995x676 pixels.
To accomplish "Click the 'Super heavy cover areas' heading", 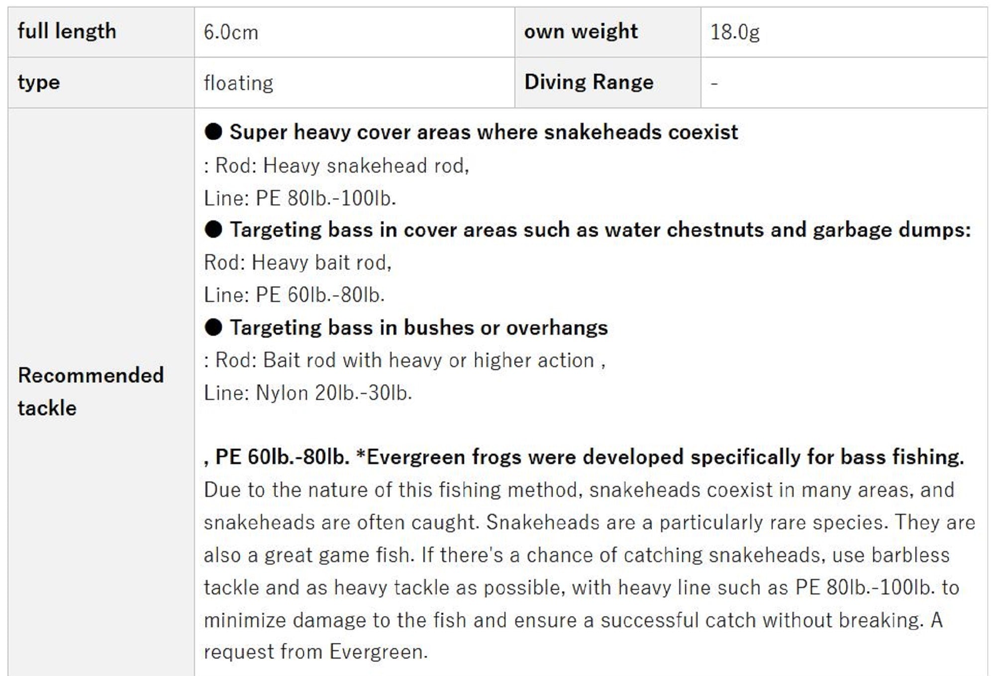I will tap(484, 132).
